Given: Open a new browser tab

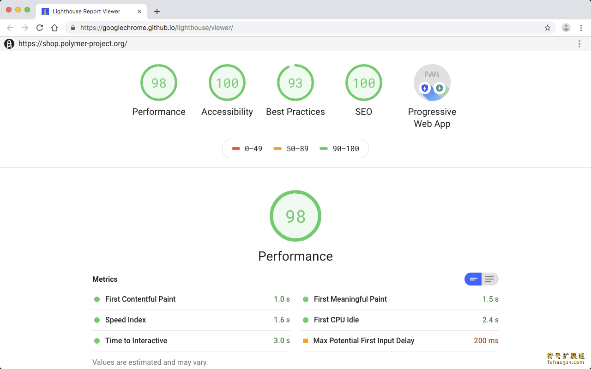Looking at the screenshot, I should point(157,12).
